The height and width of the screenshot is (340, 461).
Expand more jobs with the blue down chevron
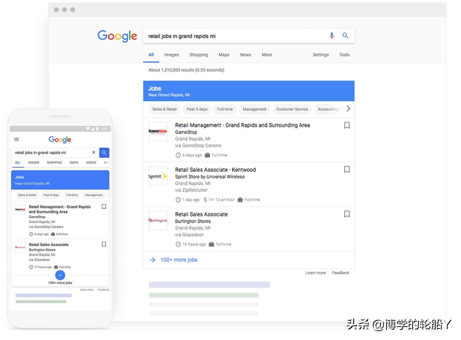60,275
